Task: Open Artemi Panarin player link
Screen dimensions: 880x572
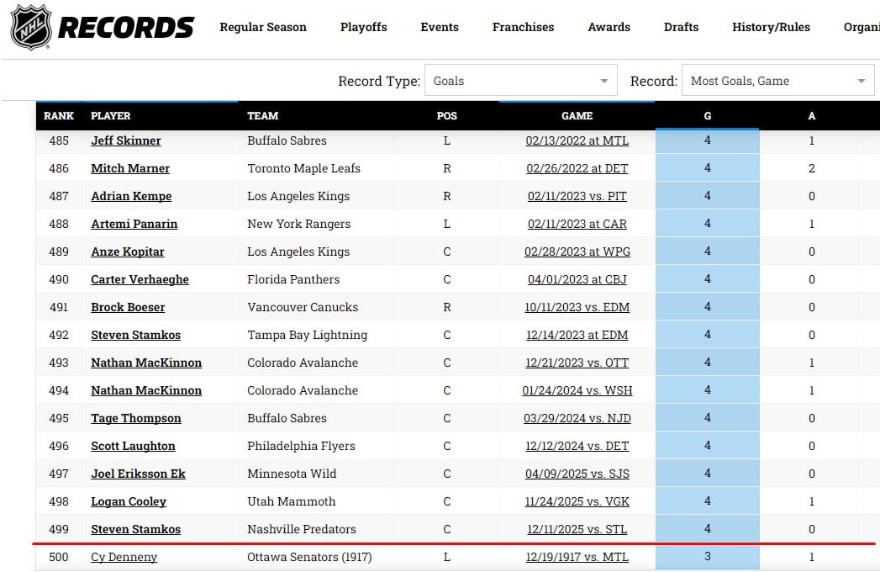Action: 134,224
